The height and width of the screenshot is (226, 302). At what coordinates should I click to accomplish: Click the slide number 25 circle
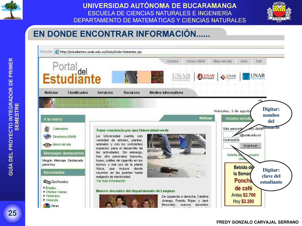pos(12,213)
